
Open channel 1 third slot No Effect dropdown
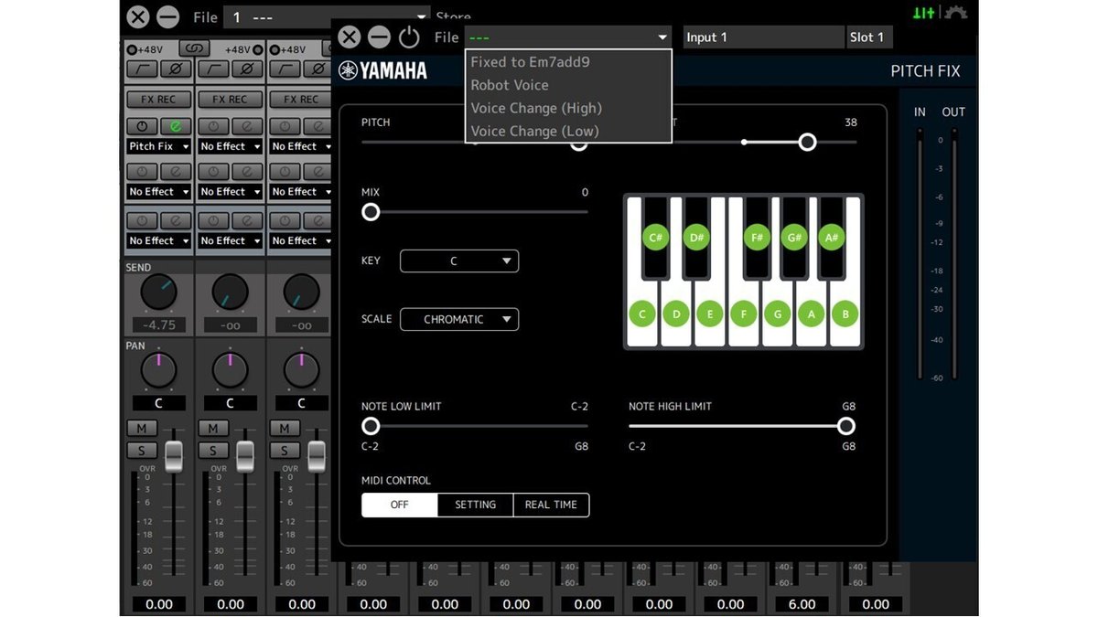159,241
